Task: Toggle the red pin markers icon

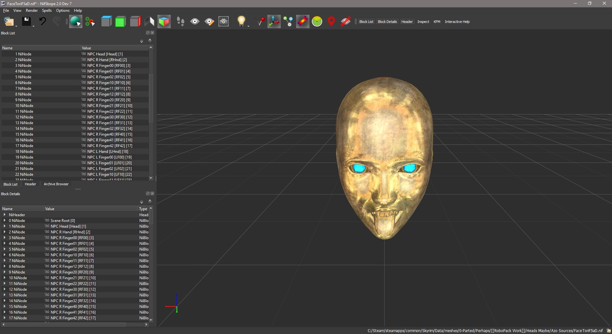Action: pyautogui.click(x=261, y=22)
